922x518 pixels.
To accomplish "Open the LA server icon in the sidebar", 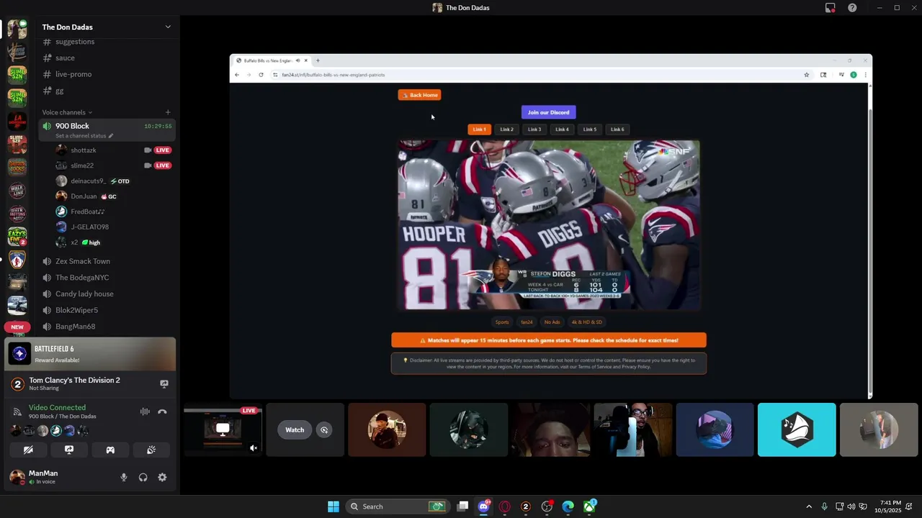I will [17, 120].
